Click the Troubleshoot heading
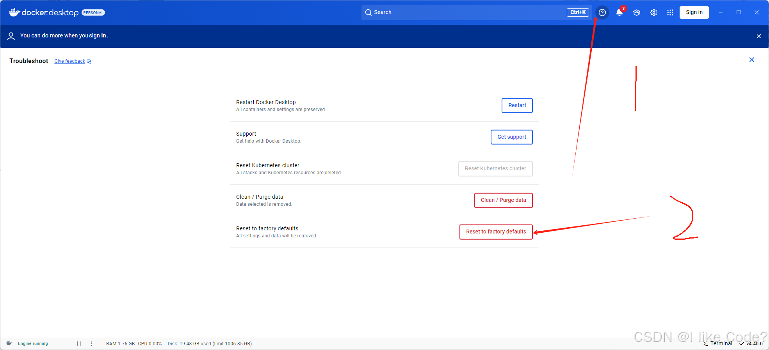The width and height of the screenshot is (769, 350). [29, 61]
